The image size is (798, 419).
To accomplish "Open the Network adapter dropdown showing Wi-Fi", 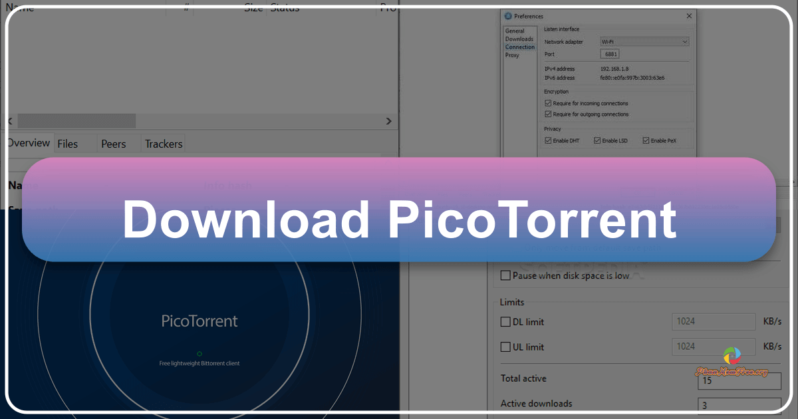I will (644, 41).
